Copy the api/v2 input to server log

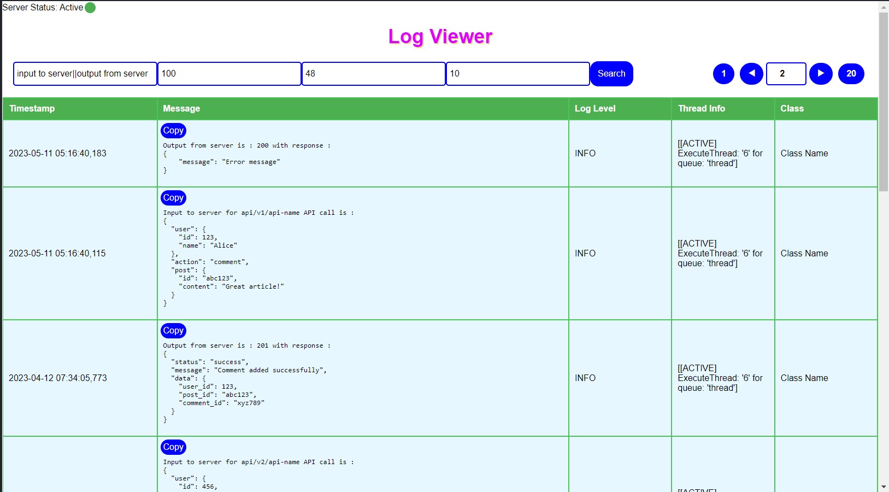pos(173,447)
